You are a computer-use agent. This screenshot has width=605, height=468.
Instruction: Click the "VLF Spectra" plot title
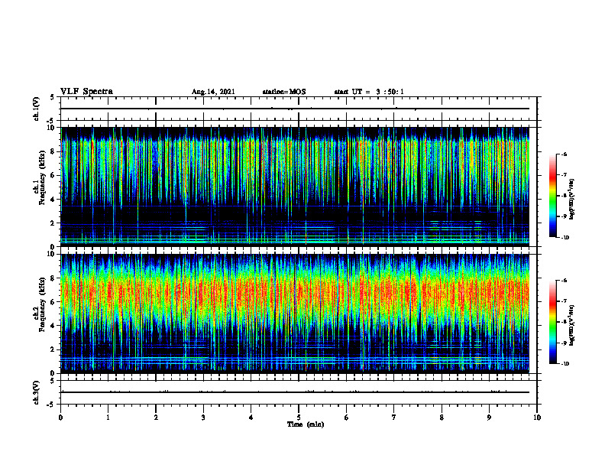(86, 92)
